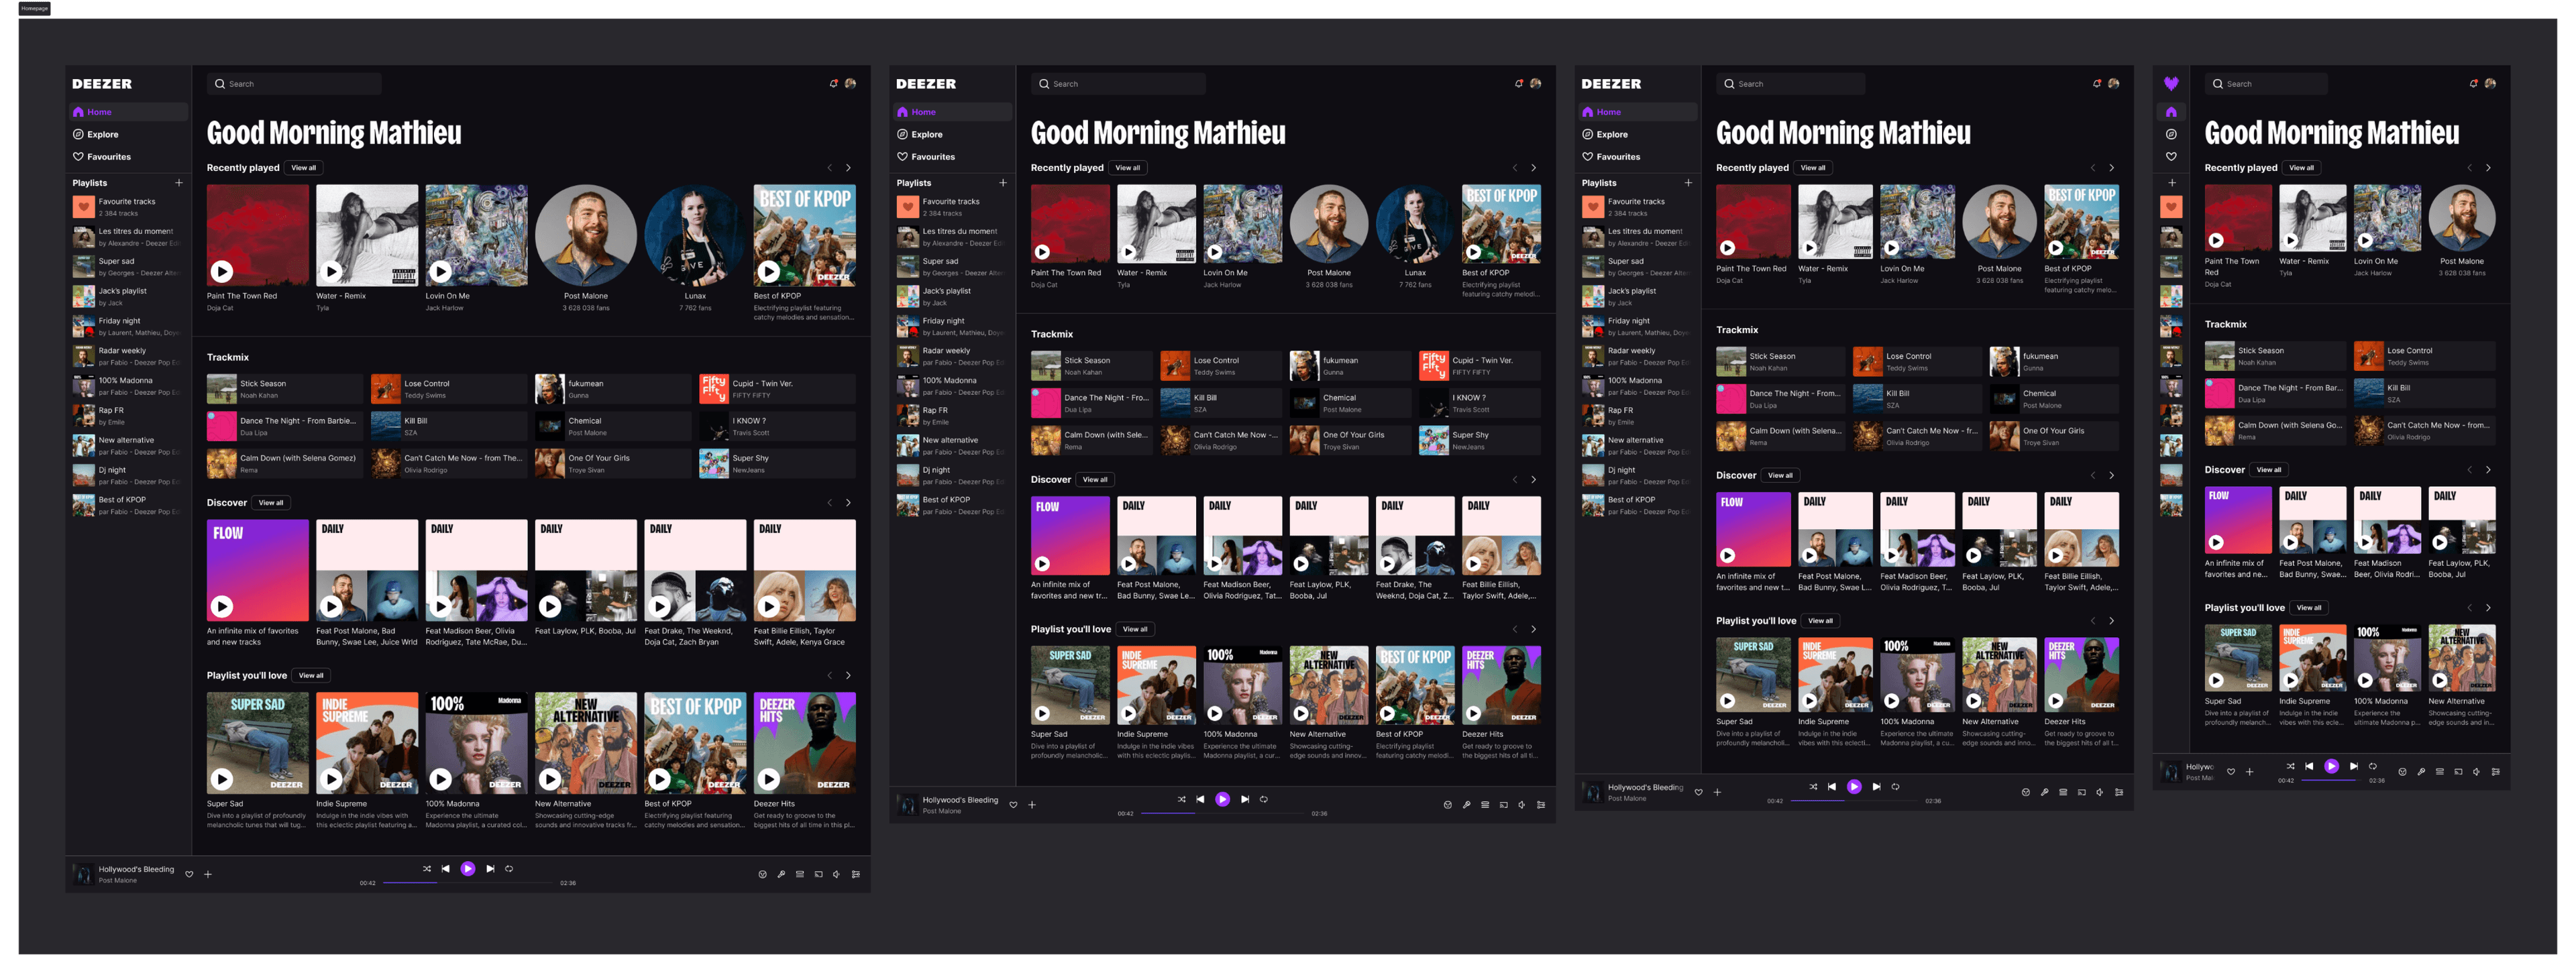Open queue list icon in leftmost frame player
Image resolution: width=2576 pixels, height=973 pixels.
[x=799, y=874]
